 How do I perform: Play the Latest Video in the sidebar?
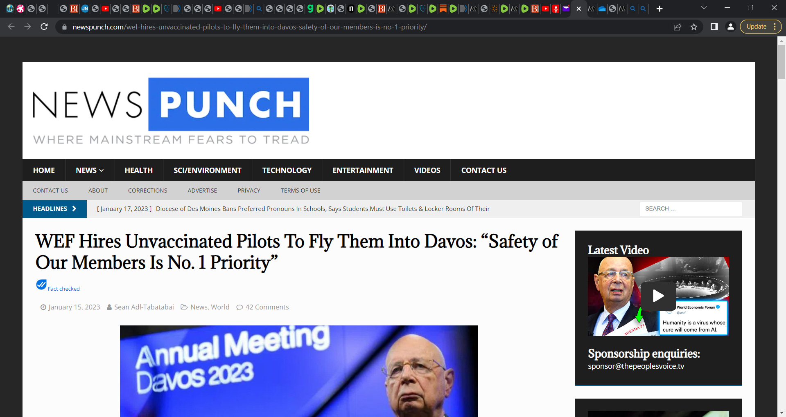pyautogui.click(x=658, y=296)
